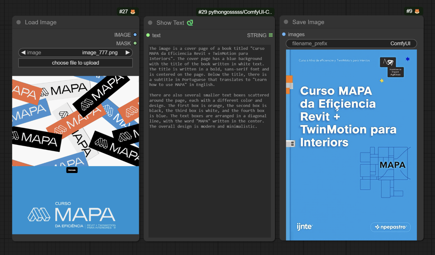Collapse the Save Image node via its dot
Viewport: 435px width, 255px height.
pyautogui.click(x=286, y=22)
